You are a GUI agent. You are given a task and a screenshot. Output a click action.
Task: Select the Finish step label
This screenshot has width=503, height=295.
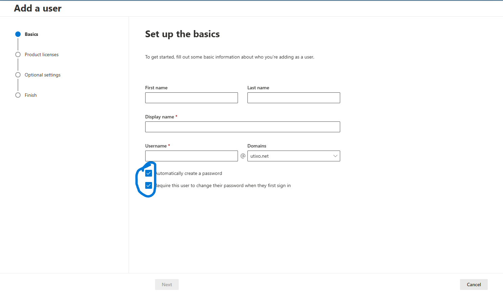tap(31, 95)
